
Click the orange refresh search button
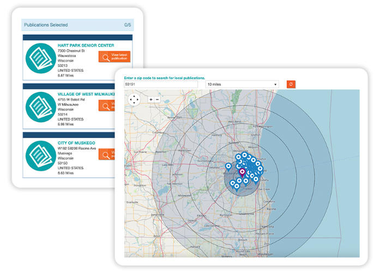(x=291, y=84)
